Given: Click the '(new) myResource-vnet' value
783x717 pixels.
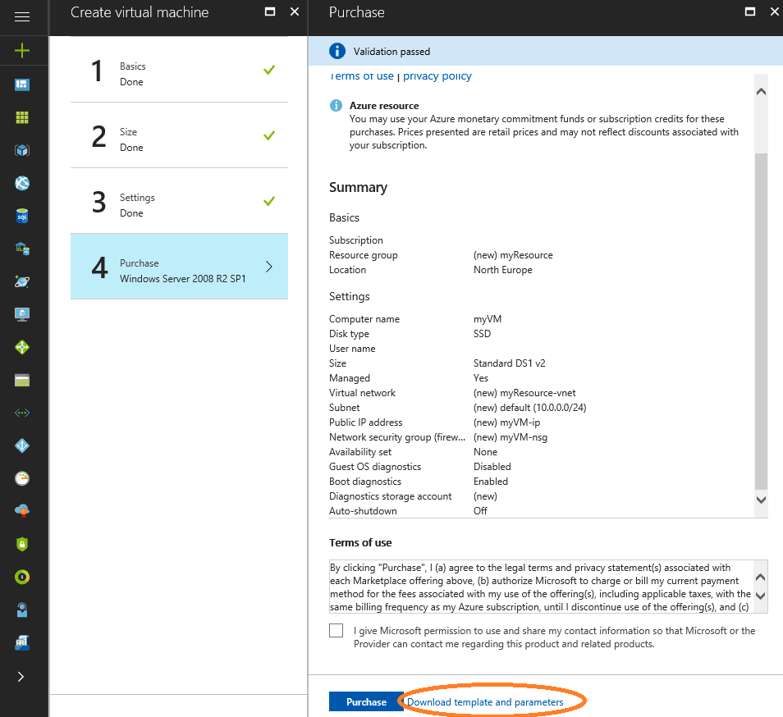Looking at the screenshot, I should coord(524,393).
